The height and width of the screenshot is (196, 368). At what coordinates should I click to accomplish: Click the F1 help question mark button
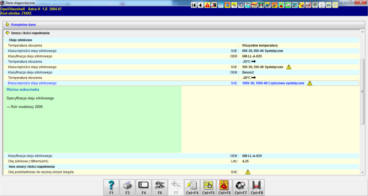point(112,187)
